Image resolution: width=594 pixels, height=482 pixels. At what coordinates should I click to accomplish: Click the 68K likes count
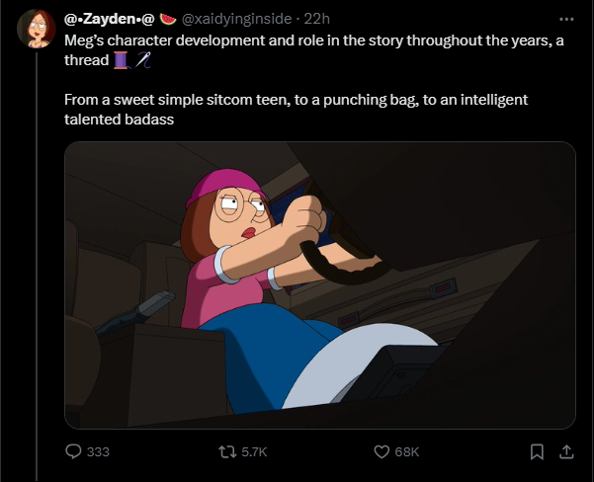pos(407,451)
